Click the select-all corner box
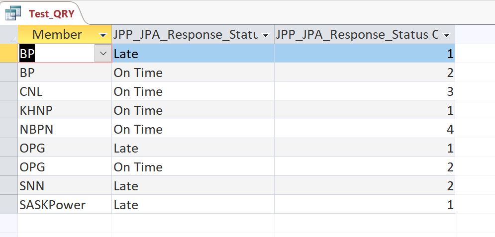This screenshot has width=495, height=237. coord(9,35)
